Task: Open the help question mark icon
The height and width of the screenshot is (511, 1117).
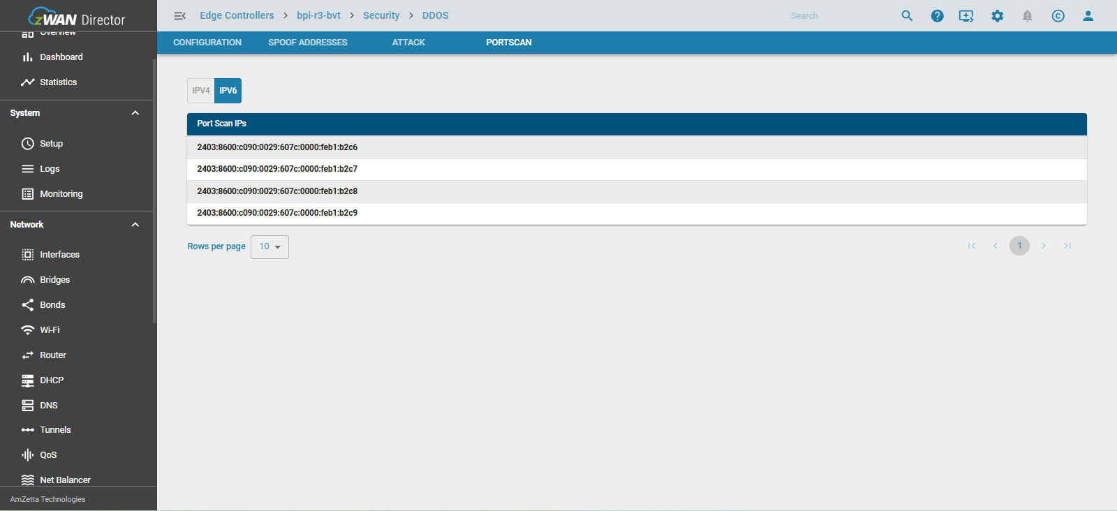Action: pyautogui.click(x=937, y=15)
